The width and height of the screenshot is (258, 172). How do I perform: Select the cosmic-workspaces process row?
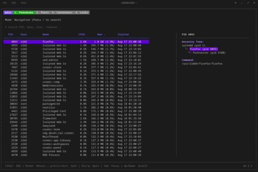pyautogui.click(x=76, y=144)
